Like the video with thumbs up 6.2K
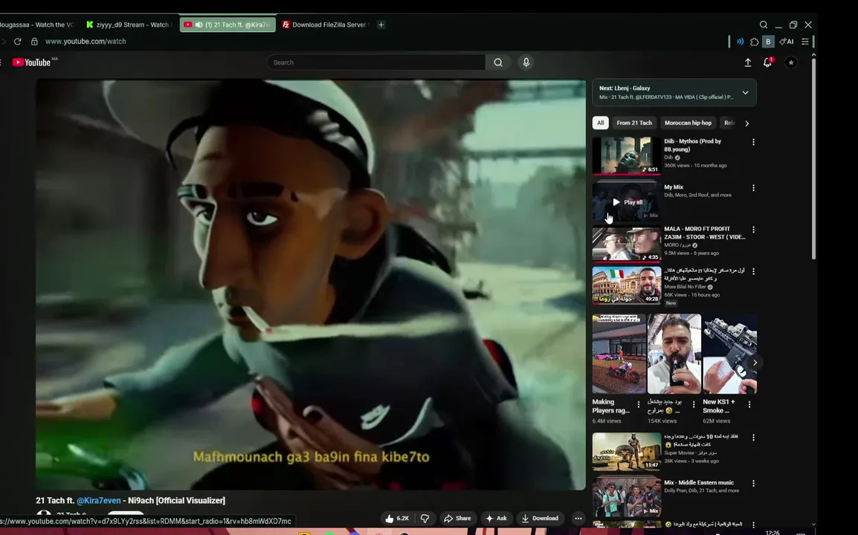The image size is (858, 535). (397, 519)
